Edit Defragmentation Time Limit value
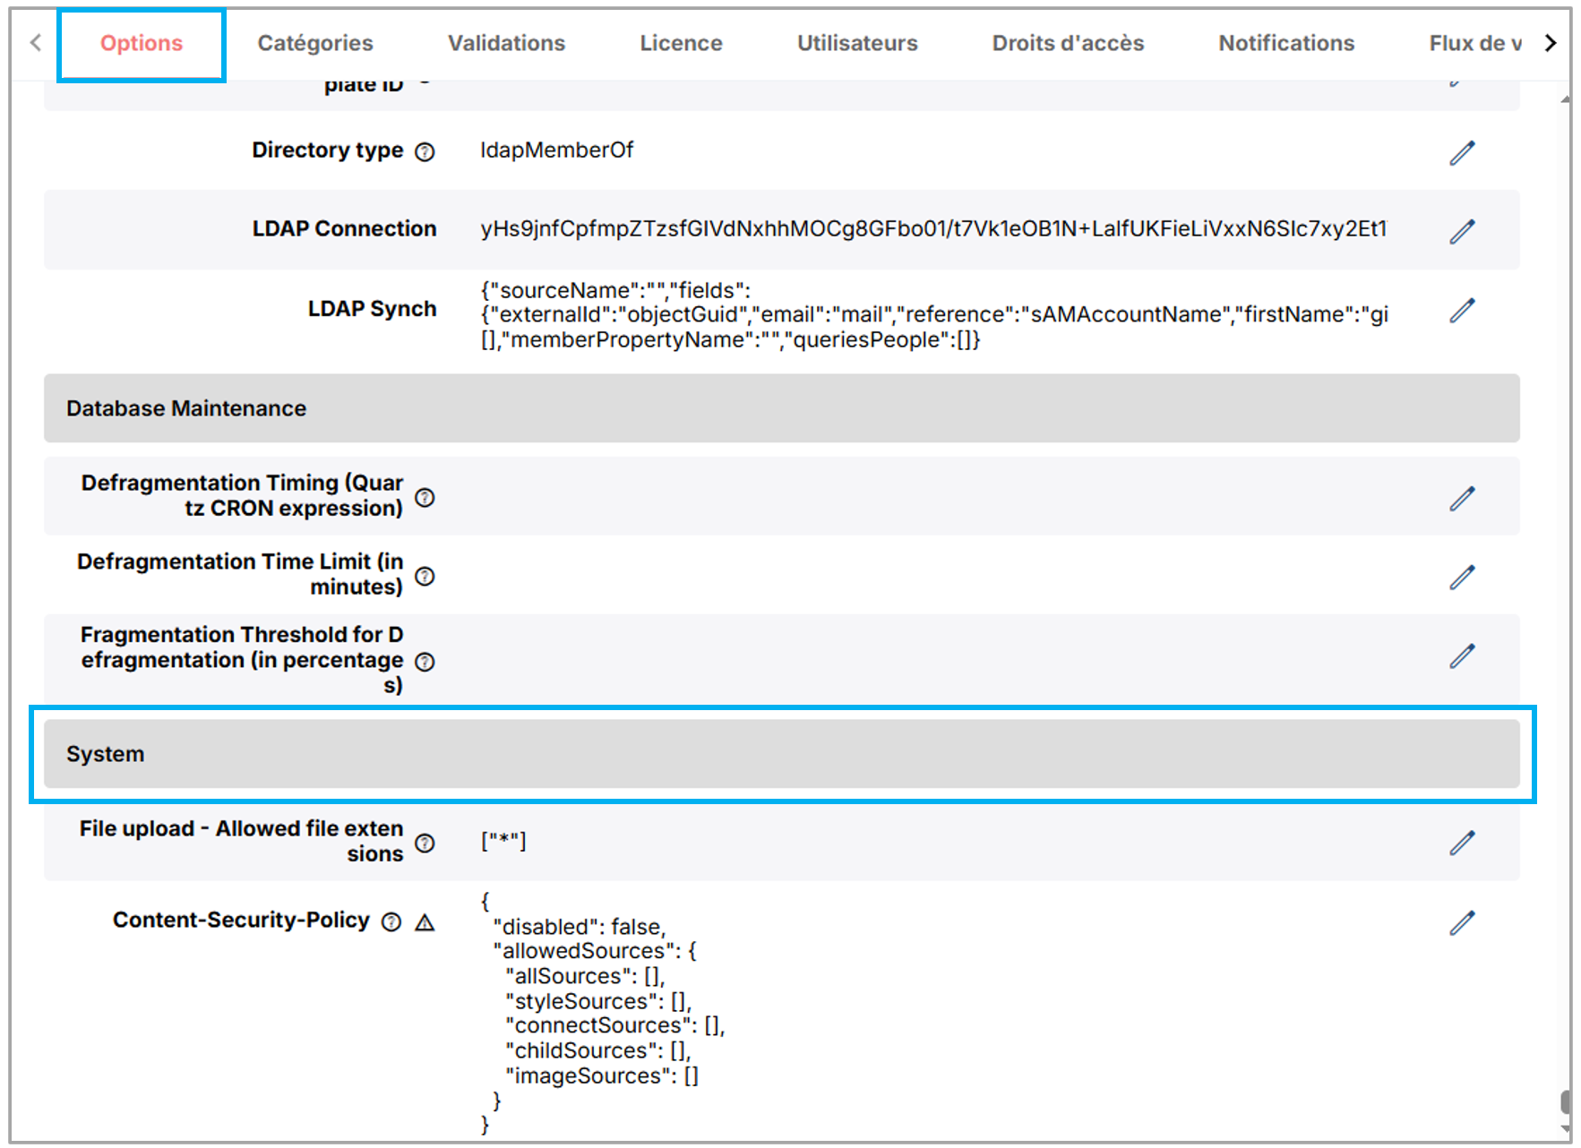Image resolution: width=1581 pixels, height=1148 pixels. pyautogui.click(x=1462, y=578)
